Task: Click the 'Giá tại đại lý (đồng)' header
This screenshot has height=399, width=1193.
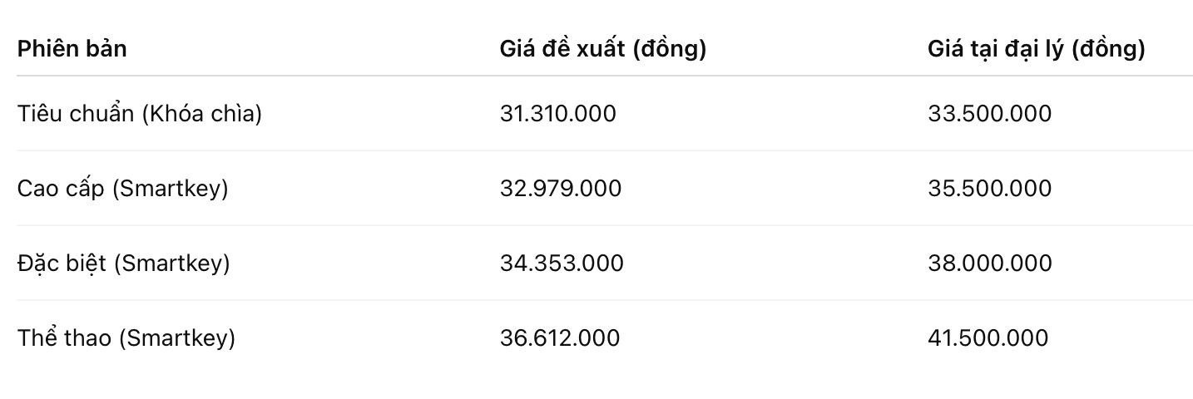Action: pos(1037,48)
